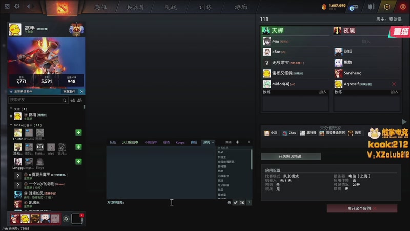Open the 游廊 arcade menu
410x231 pixels.
pos(241,7)
